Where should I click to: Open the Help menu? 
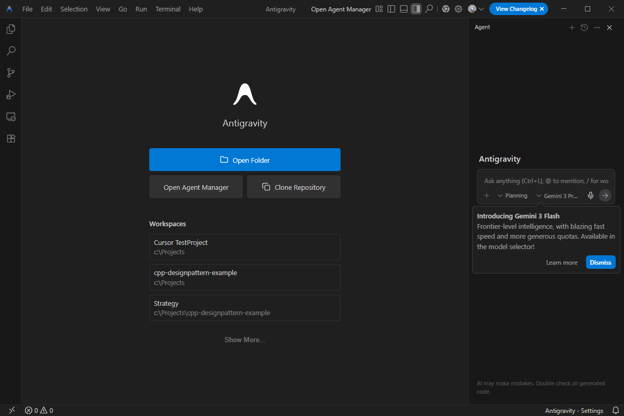tap(196, 9)
